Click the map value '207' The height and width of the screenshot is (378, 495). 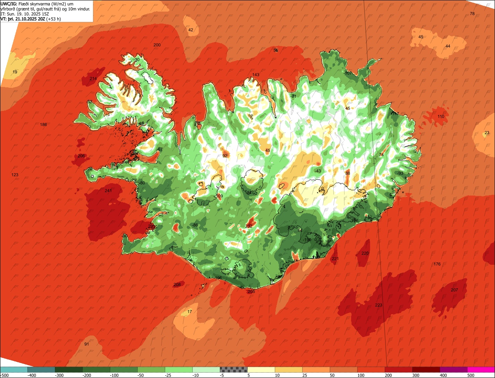(454, 290)
